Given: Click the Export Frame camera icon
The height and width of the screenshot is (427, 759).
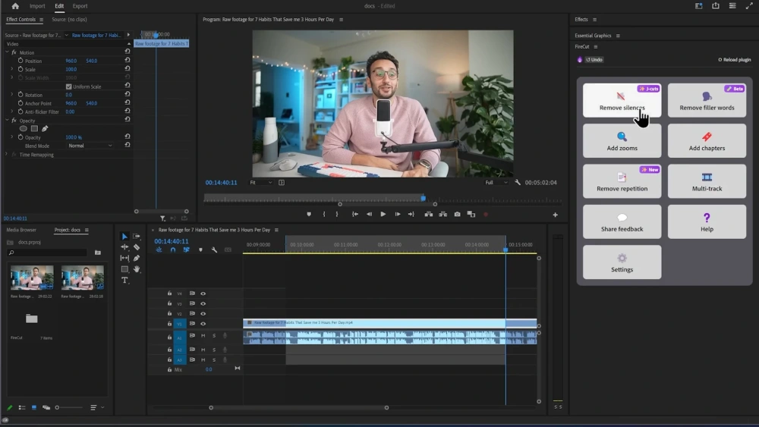Looking at the screenshot, I should 457,215.
